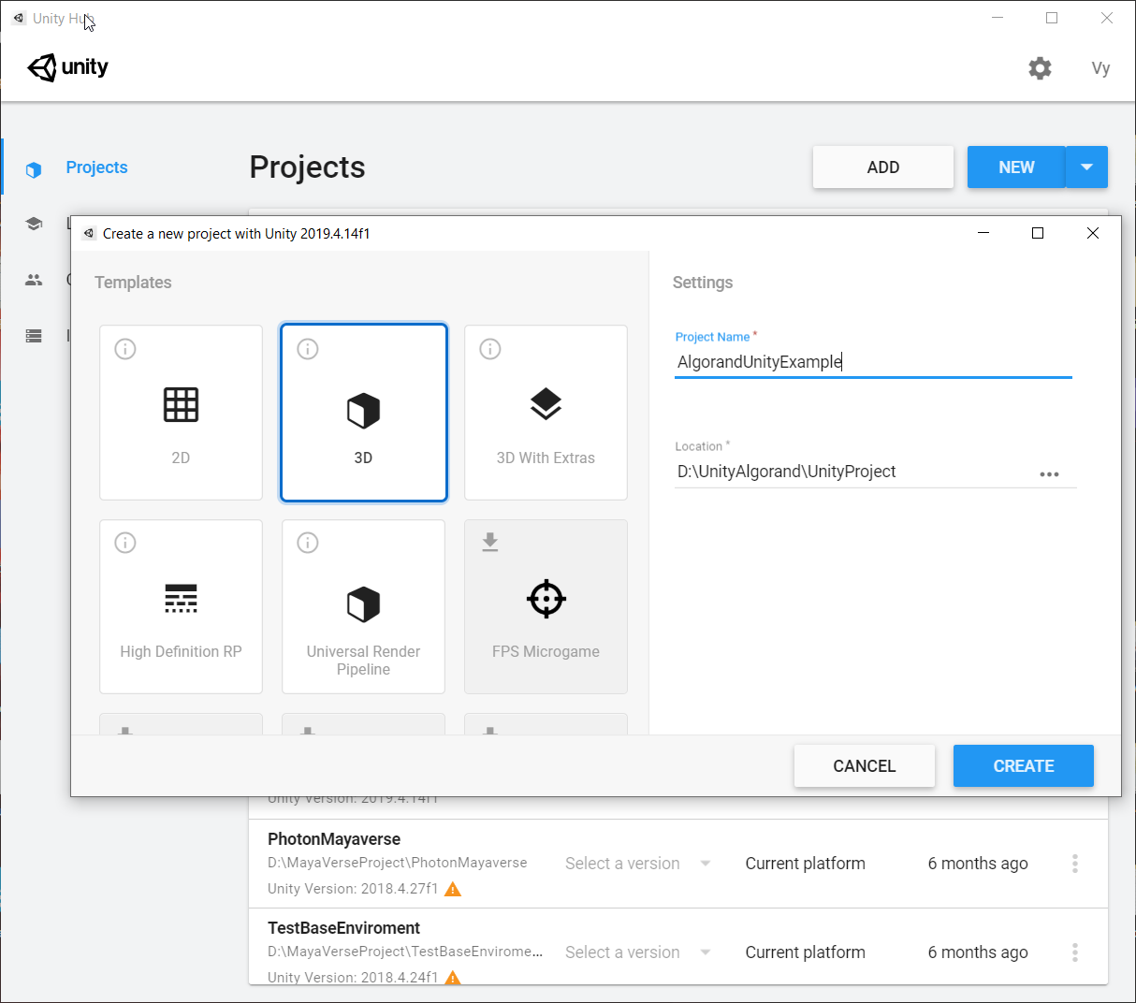Click the info icon on 2D template
This screenshot has width=1136, height=1003.
125,349
